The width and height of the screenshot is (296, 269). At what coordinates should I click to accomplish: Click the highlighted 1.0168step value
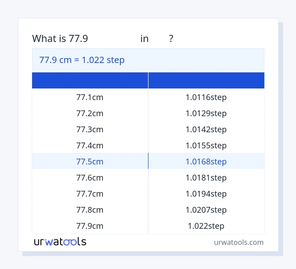(206, 161)
